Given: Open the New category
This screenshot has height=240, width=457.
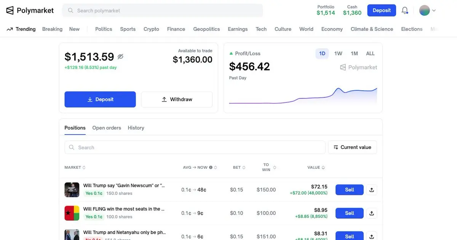Looking at the screenshot, I should coord(74,29).
